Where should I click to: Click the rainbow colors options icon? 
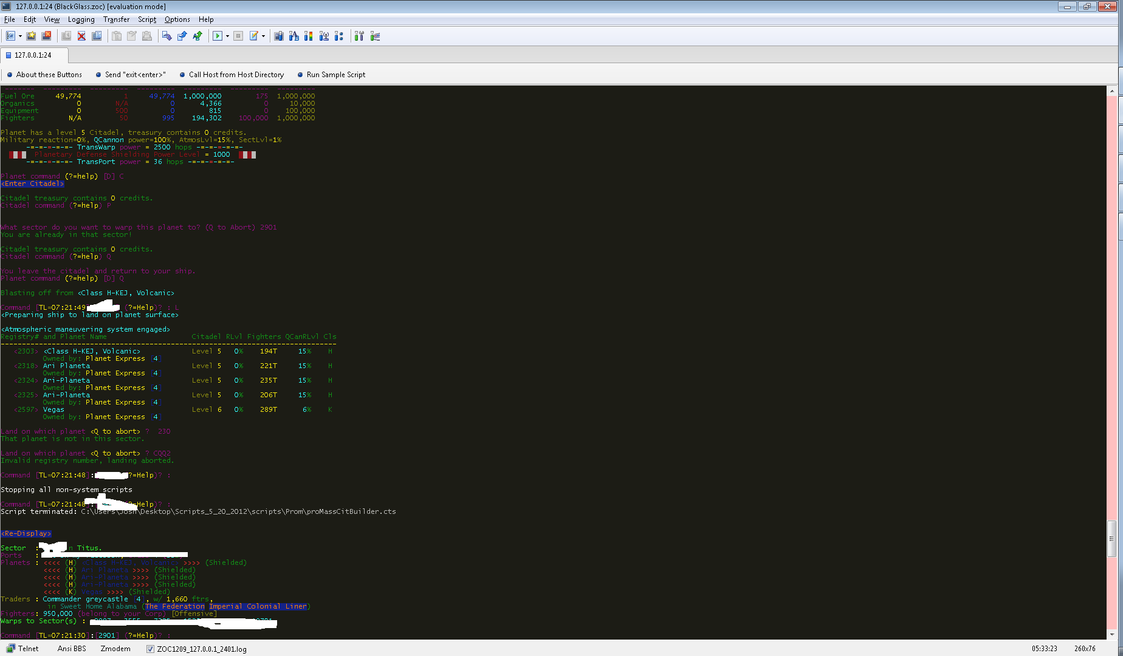pyautogui.click(x=309, y=36)
